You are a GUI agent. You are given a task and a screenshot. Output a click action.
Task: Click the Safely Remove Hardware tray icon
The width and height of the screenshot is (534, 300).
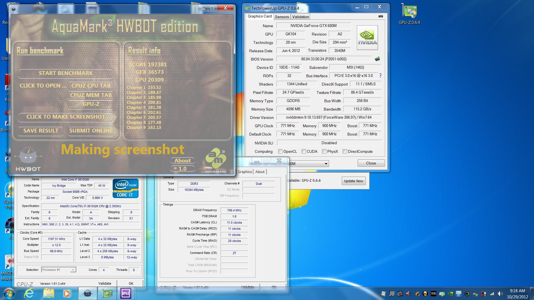click(x=442, y=294)
